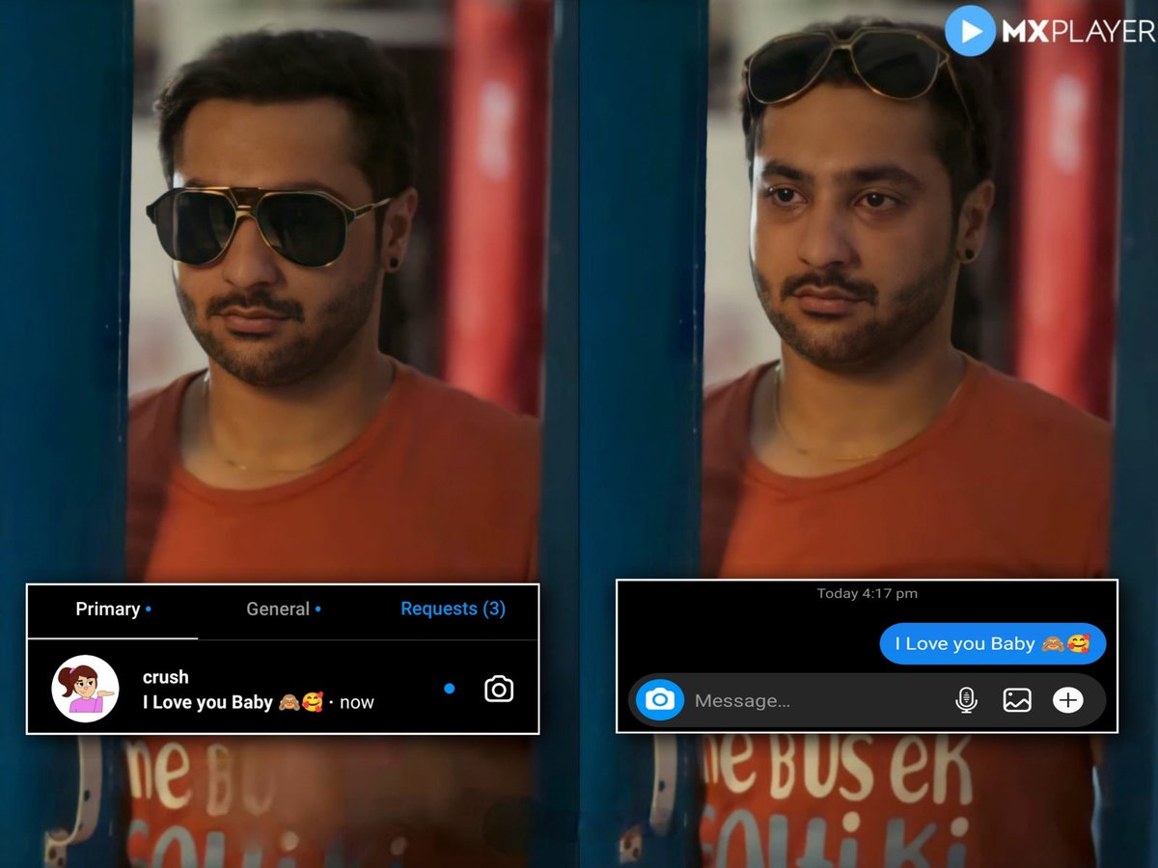Click the blue unread dot indicator
Screen dimensions: 1158x868
449,689
